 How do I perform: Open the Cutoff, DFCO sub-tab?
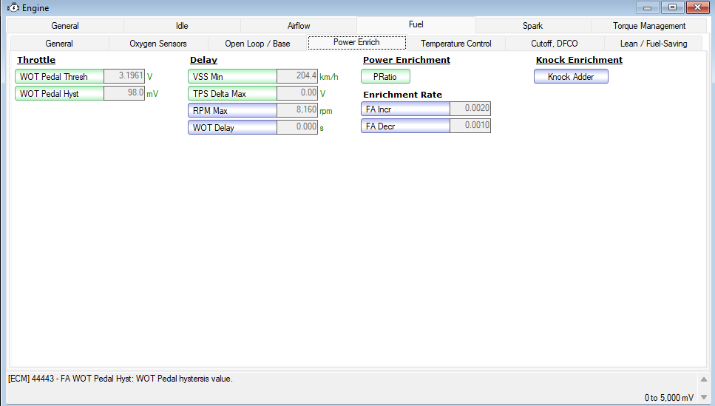click(554, 44)
